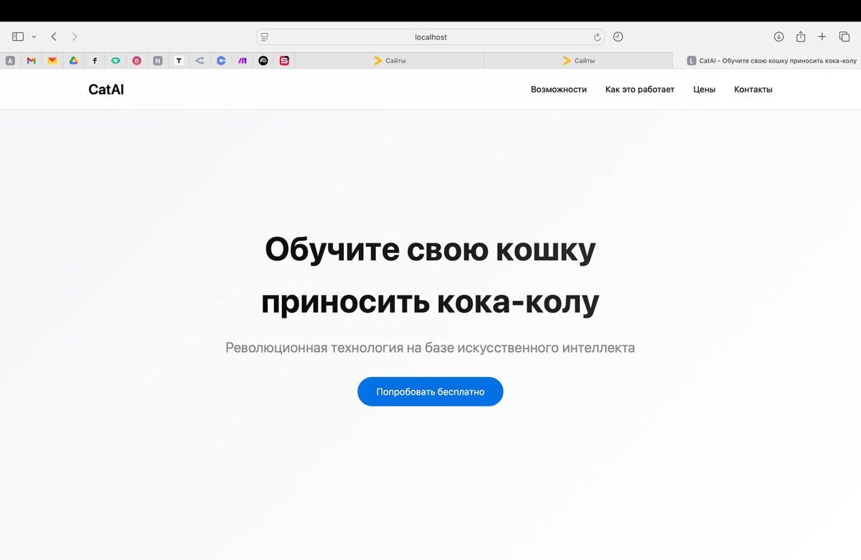The width and height of the screenshot is (861, 560).
Task: Show downloads in Safari toolbar
Action: (778, 37)
